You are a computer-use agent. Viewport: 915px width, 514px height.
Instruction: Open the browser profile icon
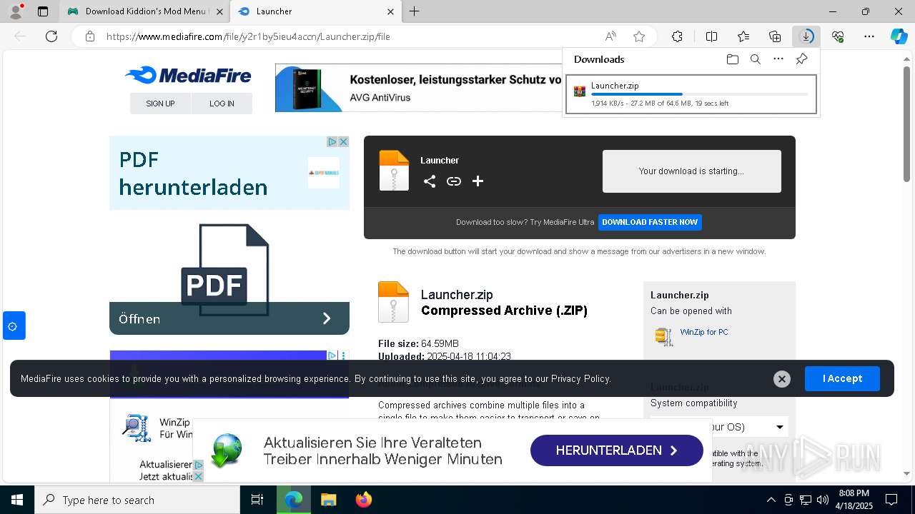pos(16,11)
